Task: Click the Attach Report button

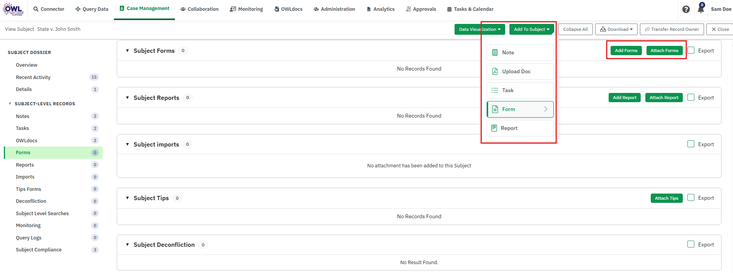Action: click(x=664, y=98)
